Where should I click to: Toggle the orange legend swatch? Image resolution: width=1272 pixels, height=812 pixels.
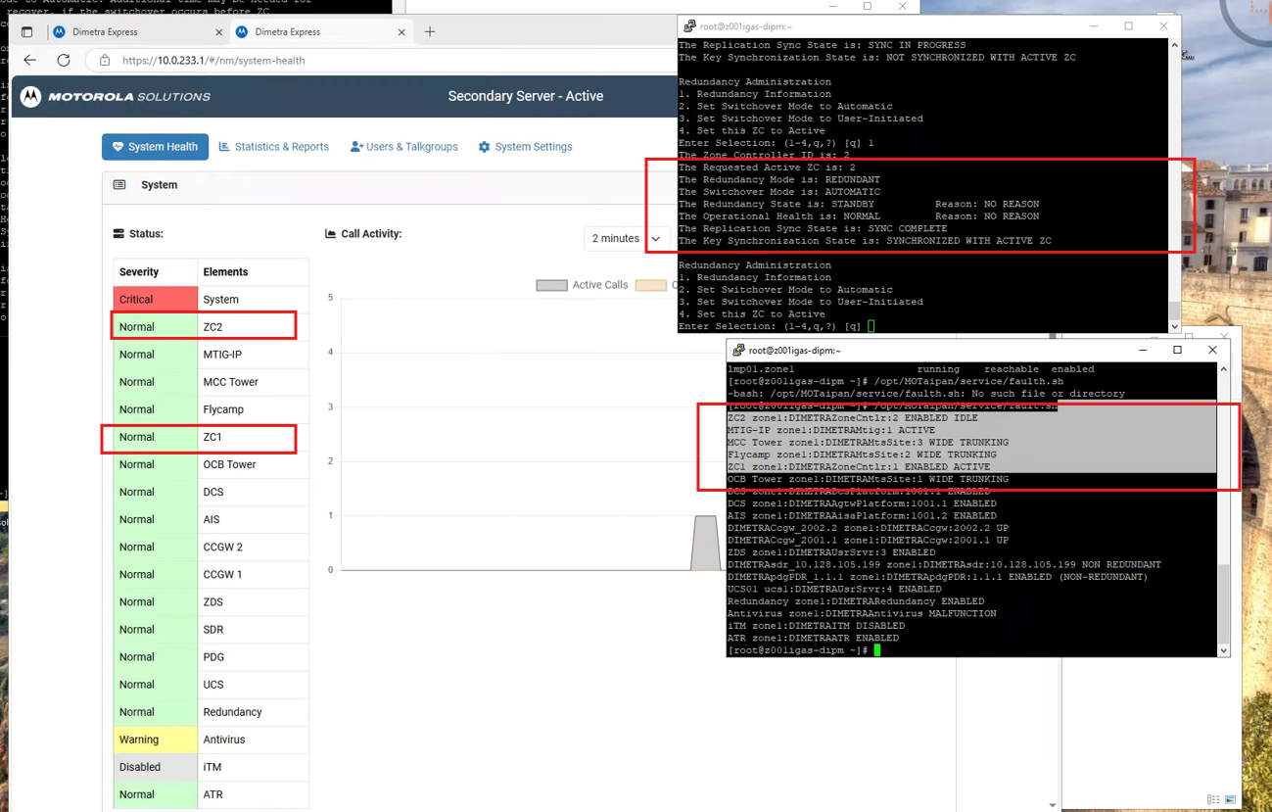click(x=650, y=285)
